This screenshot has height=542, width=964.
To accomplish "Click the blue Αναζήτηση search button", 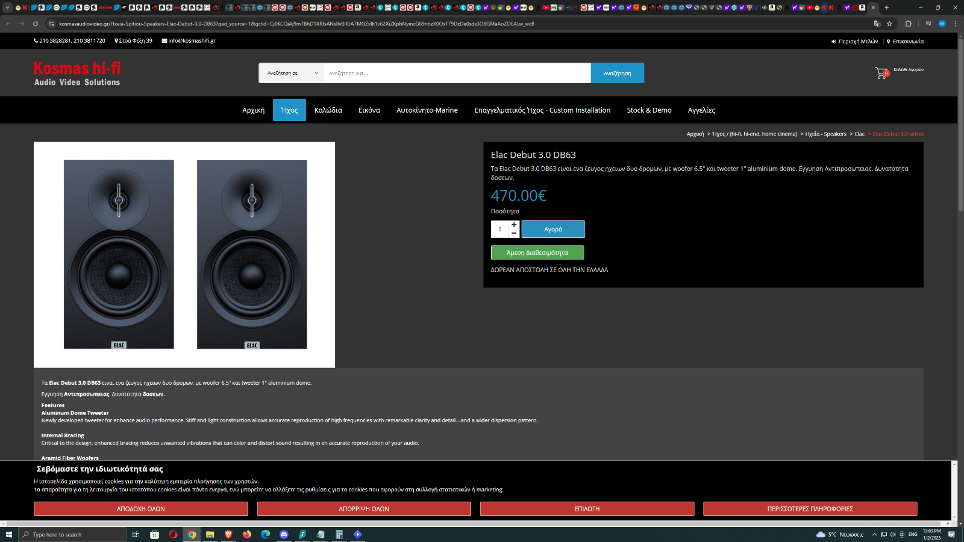I will click(618, 73).
